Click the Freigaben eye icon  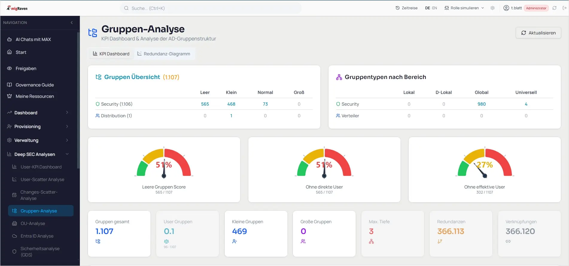coord(10,69)
